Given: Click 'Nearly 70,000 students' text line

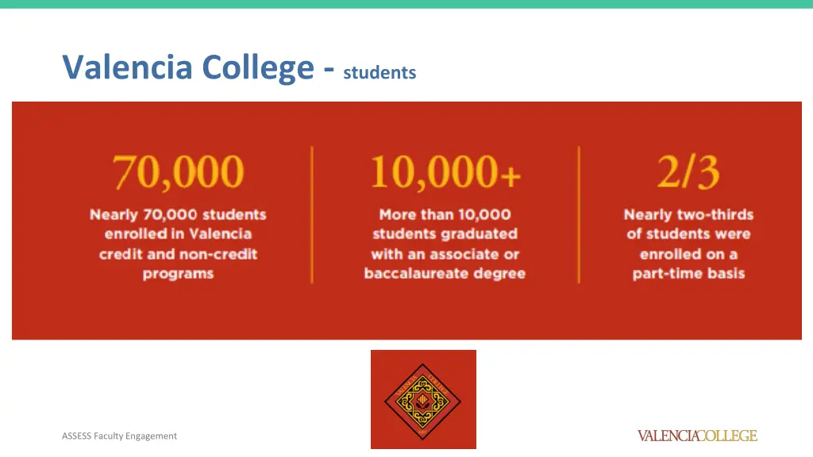Looking at the screenshot, I should 178,215.
